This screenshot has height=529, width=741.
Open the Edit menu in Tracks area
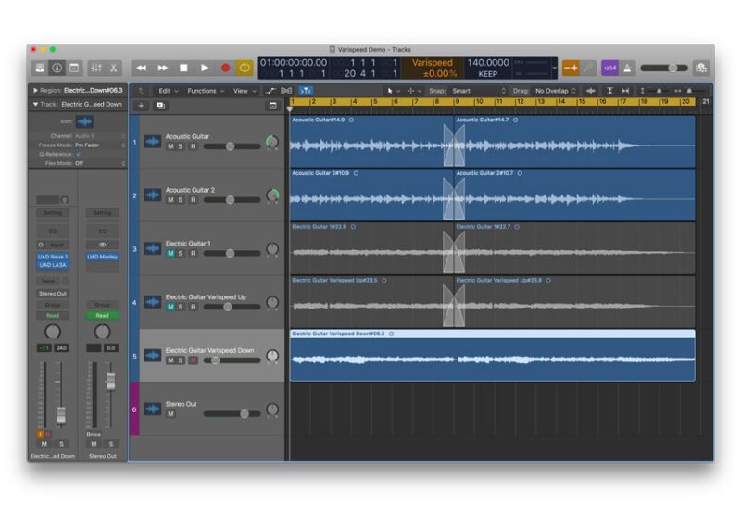tap(168, 91)
